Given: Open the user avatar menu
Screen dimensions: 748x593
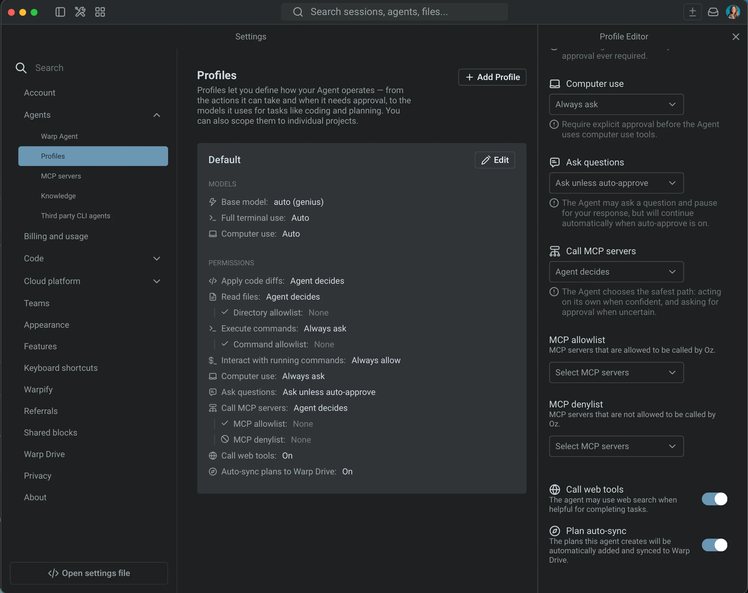Looking at the screenshot, I should (733, 12).
